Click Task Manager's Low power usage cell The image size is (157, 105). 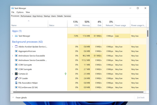coord(122,36)
